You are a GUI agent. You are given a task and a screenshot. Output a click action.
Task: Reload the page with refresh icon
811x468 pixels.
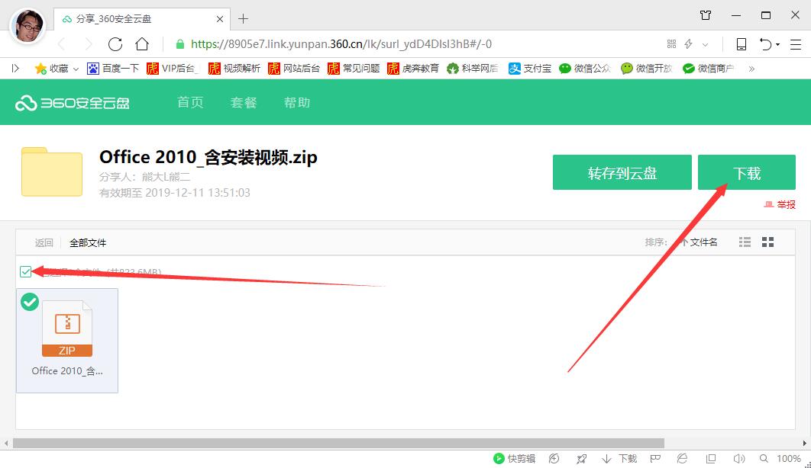[115, 44]
